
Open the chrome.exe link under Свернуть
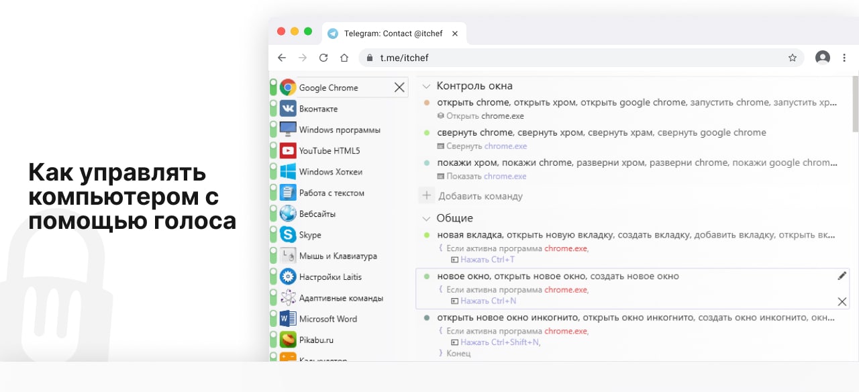coord(505,146)
